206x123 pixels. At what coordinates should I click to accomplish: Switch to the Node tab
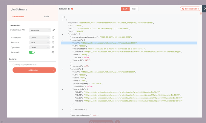pos(46,16)
